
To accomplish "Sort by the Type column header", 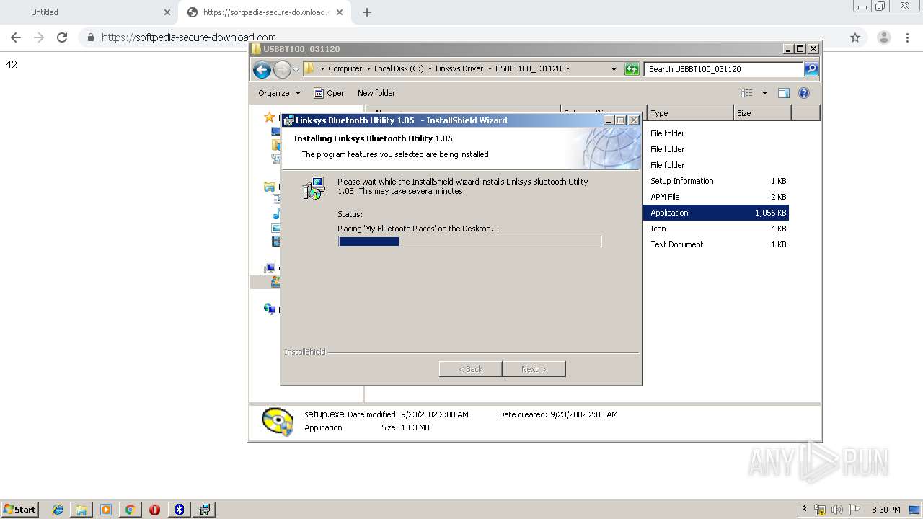I will pyautogui.click(x=690, y=113).
